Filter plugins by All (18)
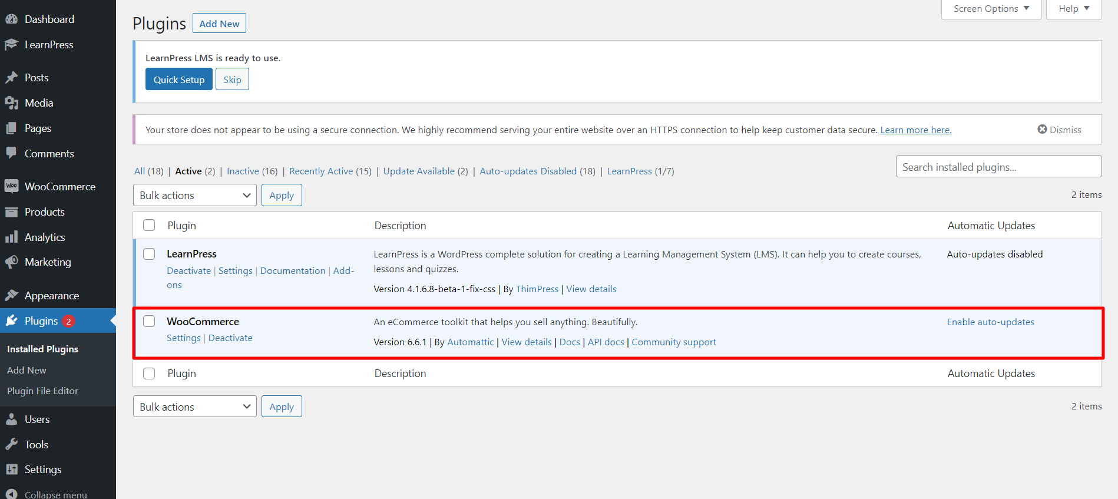Viewport: 1118px width, 499px height. (149, 171)
